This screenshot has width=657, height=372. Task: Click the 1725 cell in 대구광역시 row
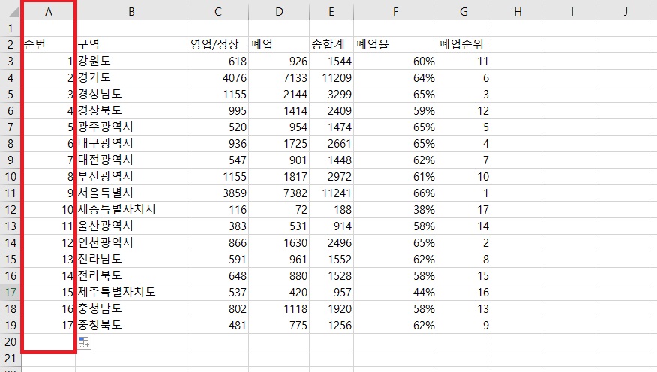pyautogui.click(x=279, y=144)
